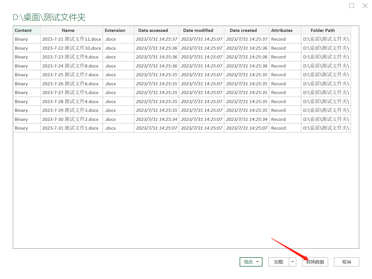372x279 pixels.
Task: Click .docx extension cell in 测试文件6 row
Action: coord(118,84)
